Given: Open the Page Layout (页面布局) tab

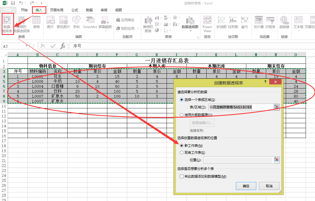Looking at the screenshot, I should 57,10.
